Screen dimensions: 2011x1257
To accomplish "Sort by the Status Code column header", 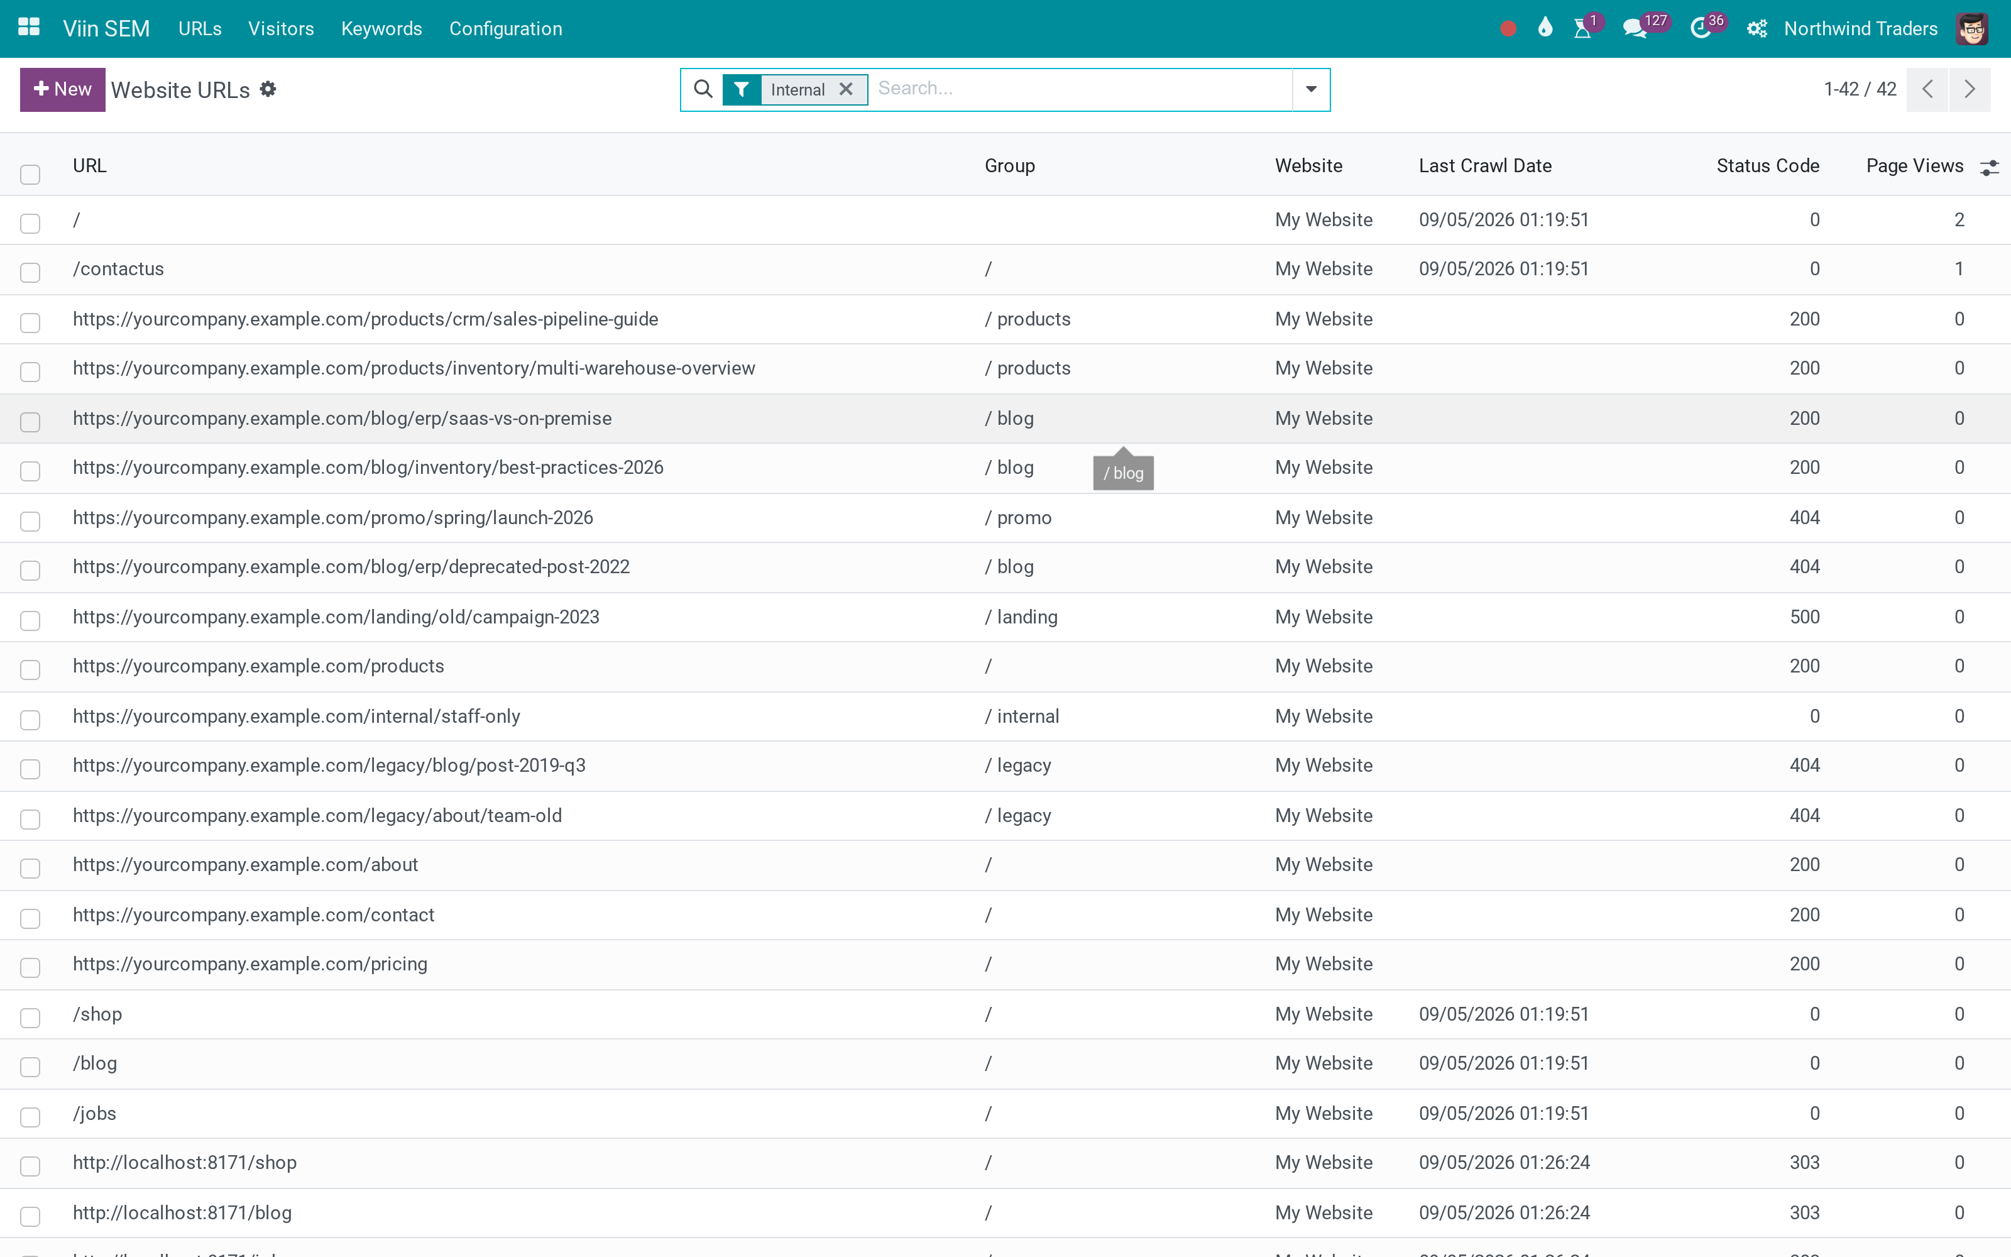I will [x=1768, y=165].
